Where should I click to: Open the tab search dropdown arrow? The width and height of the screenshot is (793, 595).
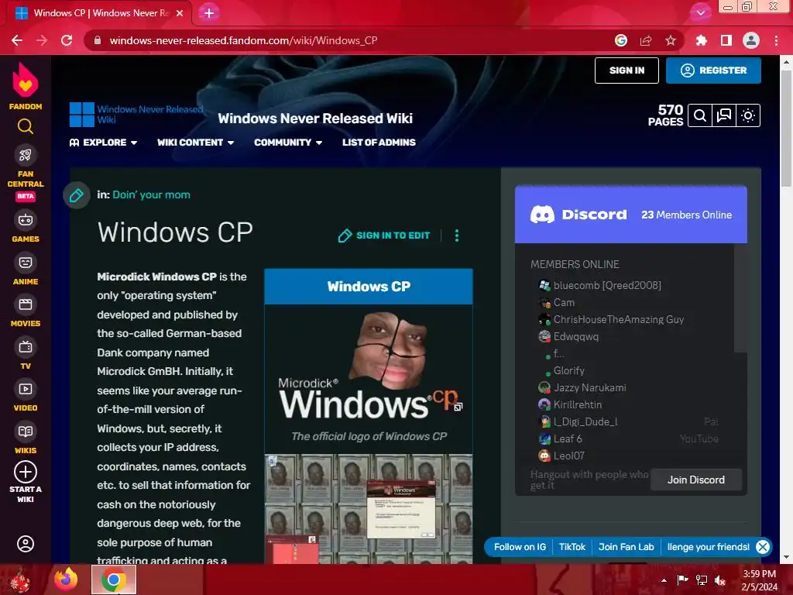tap(700, 12)
